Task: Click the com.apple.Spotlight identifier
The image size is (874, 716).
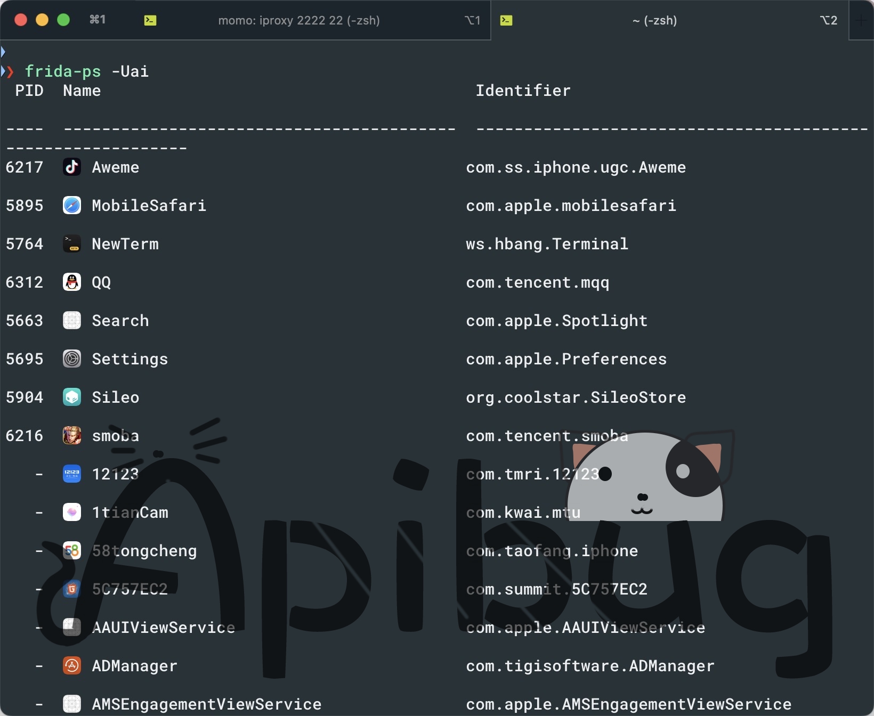Action: tap(556, 321)
